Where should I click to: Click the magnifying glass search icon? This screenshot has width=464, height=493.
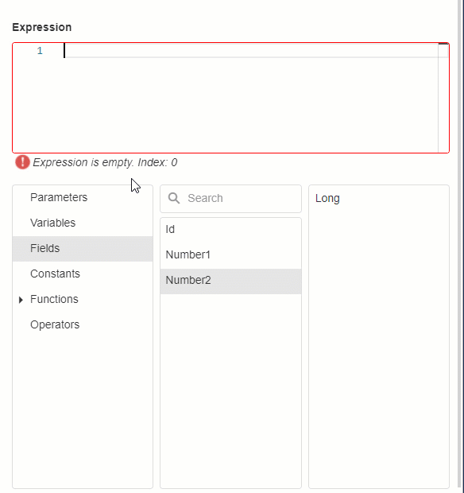(x=174, y=198)
